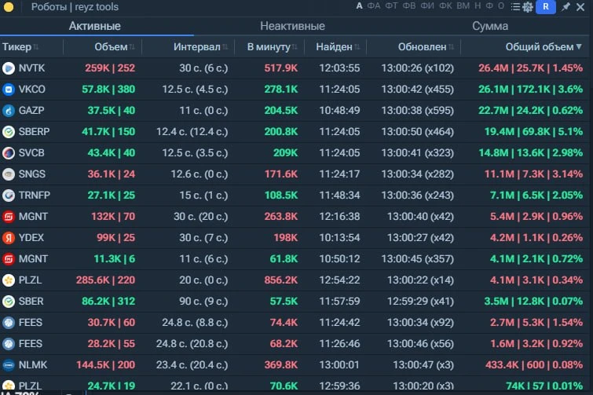This screenshot has width=593, height=395.
Task: Sort by Тикер column
Action: (x=20, y=47)
